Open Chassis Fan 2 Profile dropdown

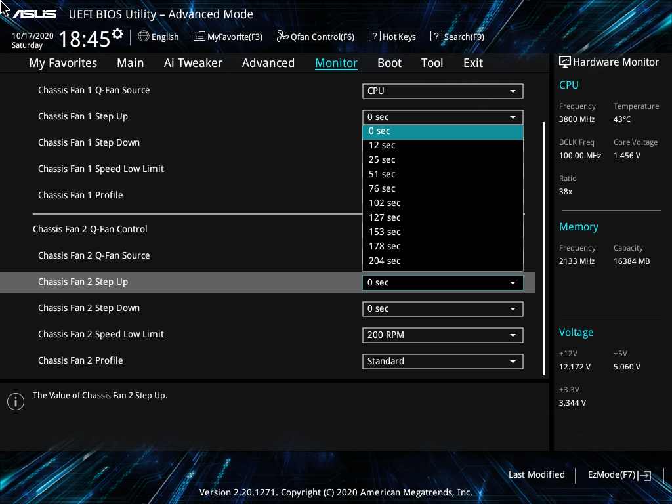(443, 361)
